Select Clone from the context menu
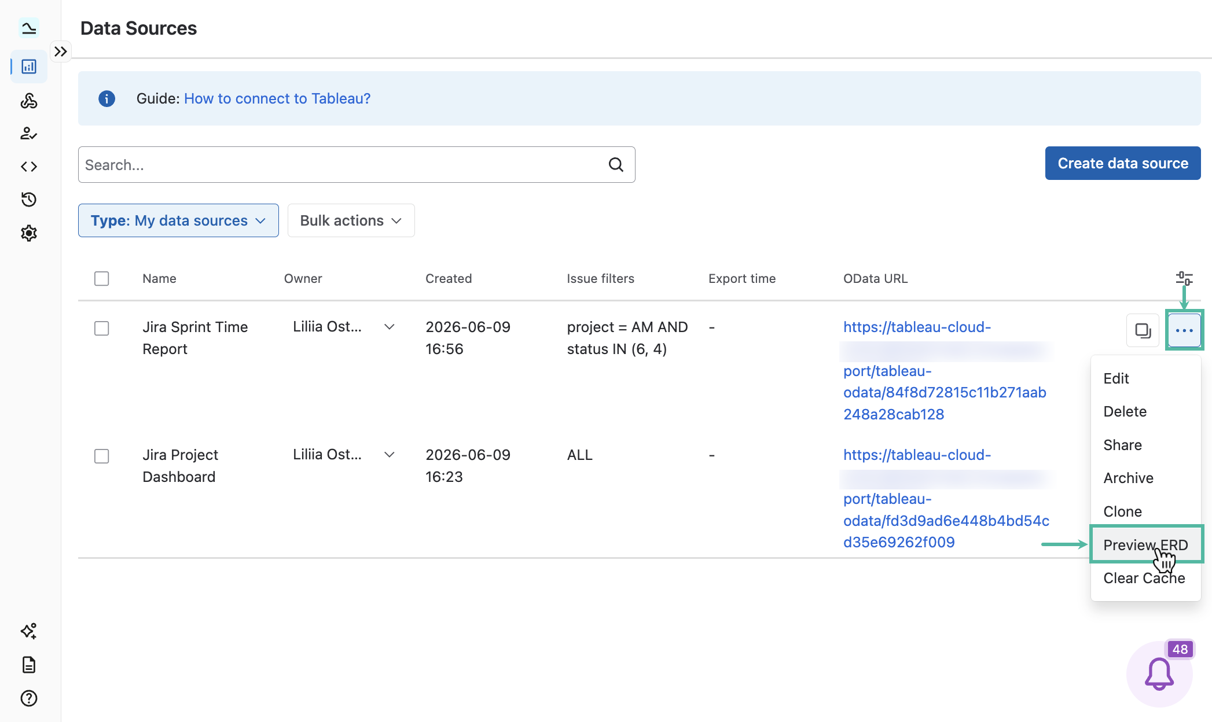Screen dimensions: 1212x722 pos(1145,511)
